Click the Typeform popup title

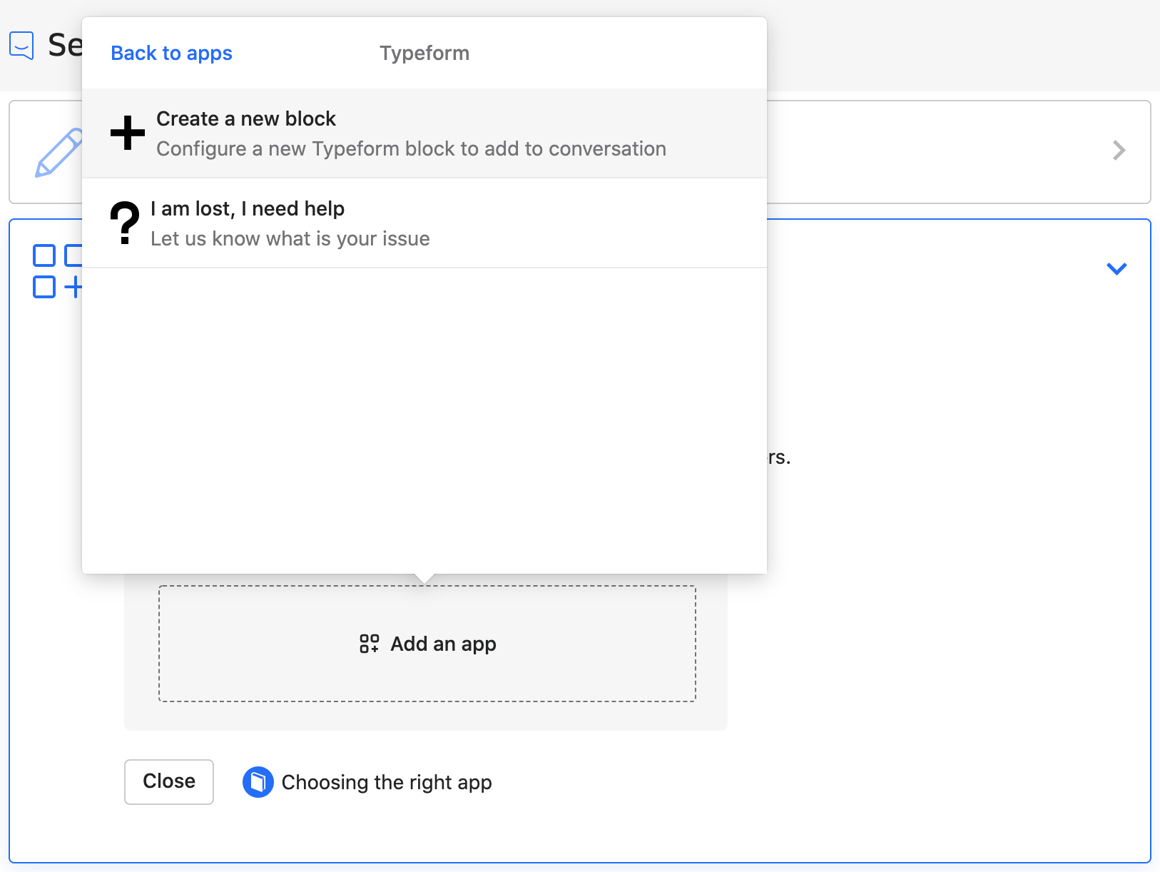[424, 54]
